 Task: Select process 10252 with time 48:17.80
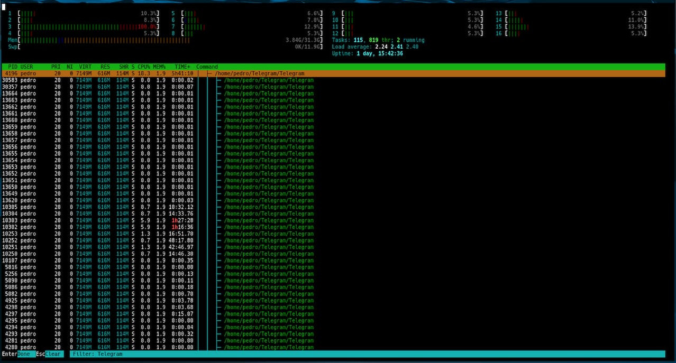click(333, 240)
